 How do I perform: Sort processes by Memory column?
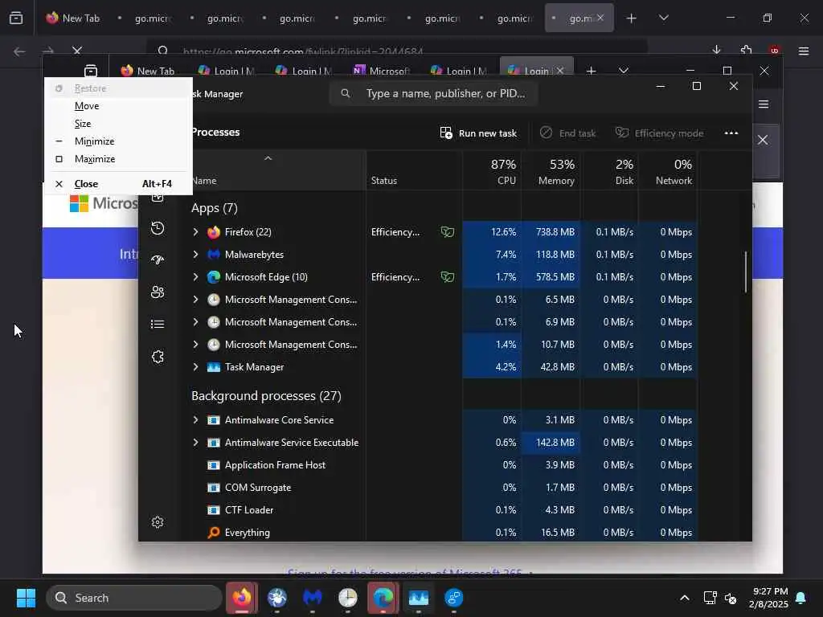pos(551,171)
